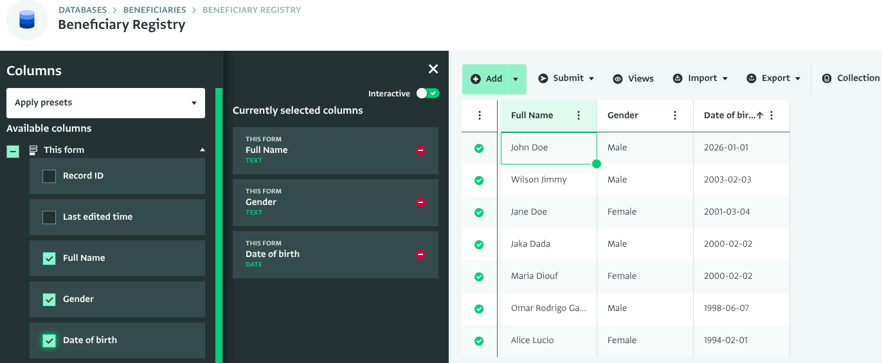Check the Record ID column checkbox
882x363 pixels.
[x=49, y=176]
